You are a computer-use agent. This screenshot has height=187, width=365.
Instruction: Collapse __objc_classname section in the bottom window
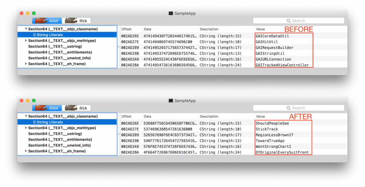point(26,116)
